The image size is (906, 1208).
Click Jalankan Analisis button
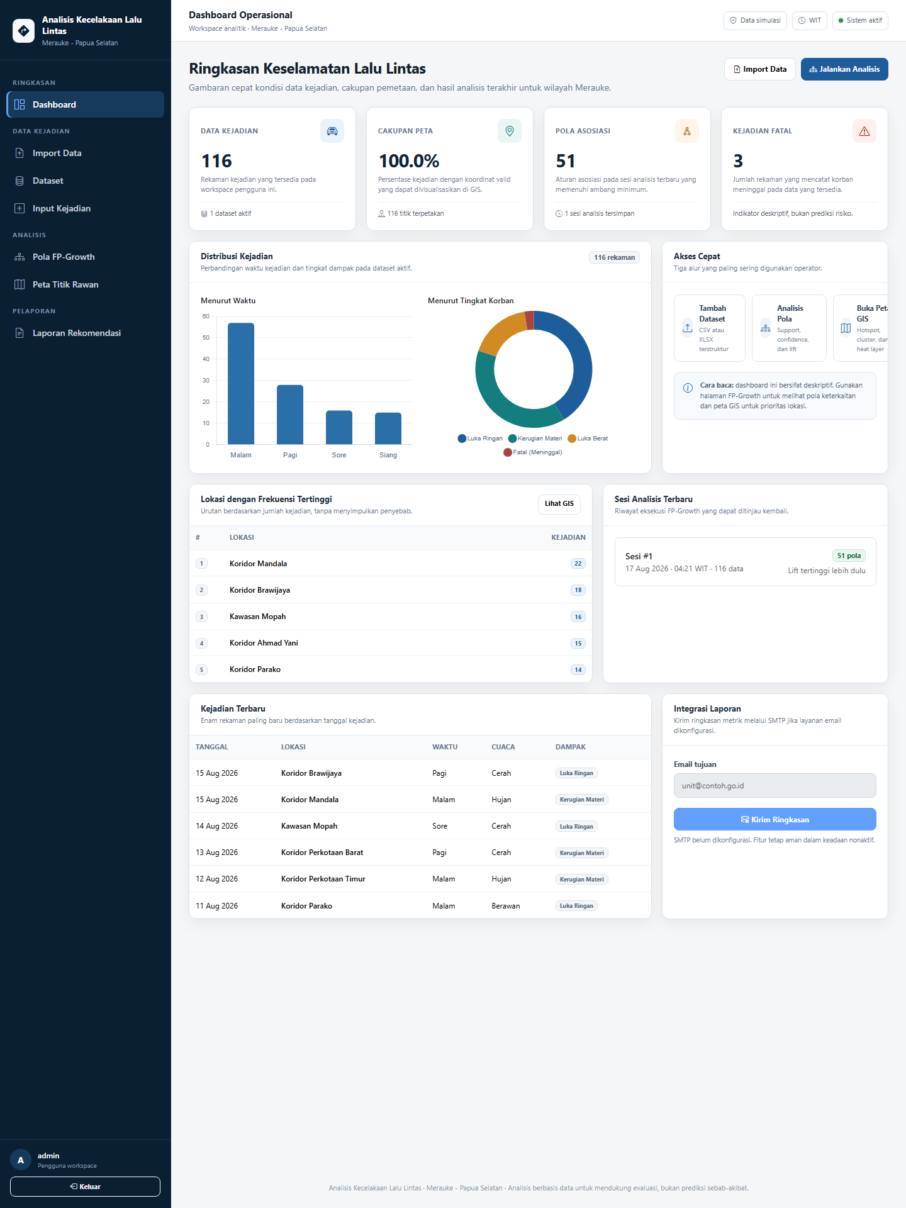(x=844, y=69)
